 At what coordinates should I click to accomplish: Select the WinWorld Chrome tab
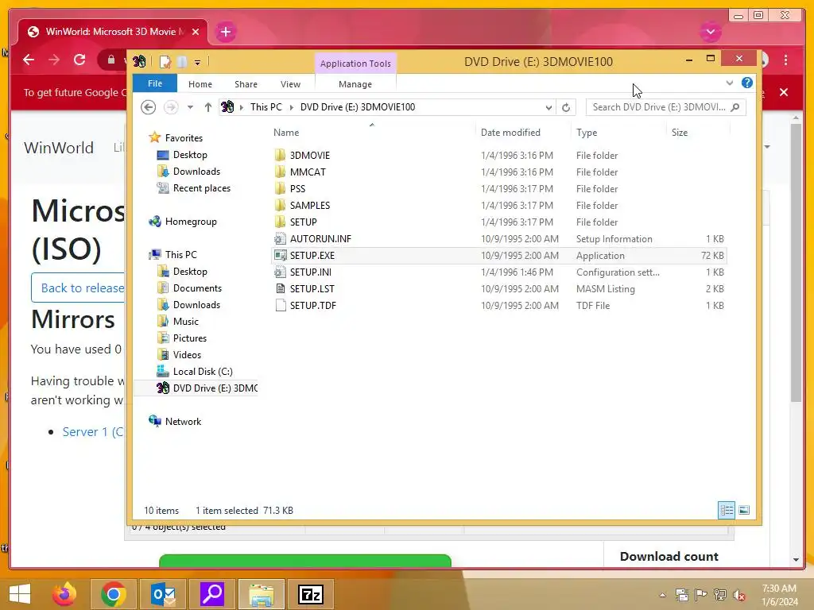pos(113,32)
